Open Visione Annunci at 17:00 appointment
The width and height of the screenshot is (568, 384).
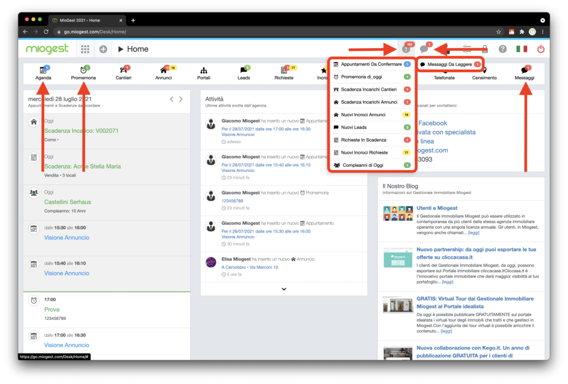[66, 345]
